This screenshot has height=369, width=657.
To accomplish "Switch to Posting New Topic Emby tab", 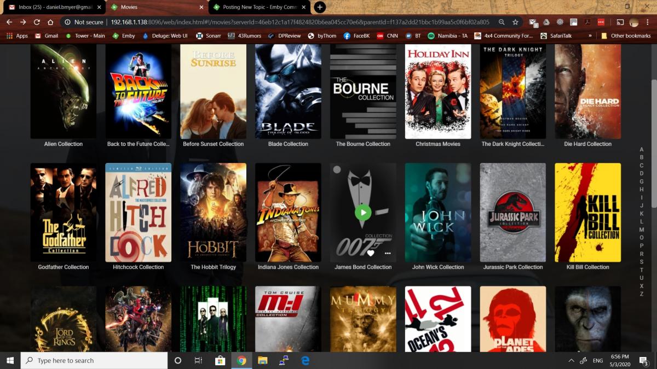I will pyautogui.click(x=260, y=7).
